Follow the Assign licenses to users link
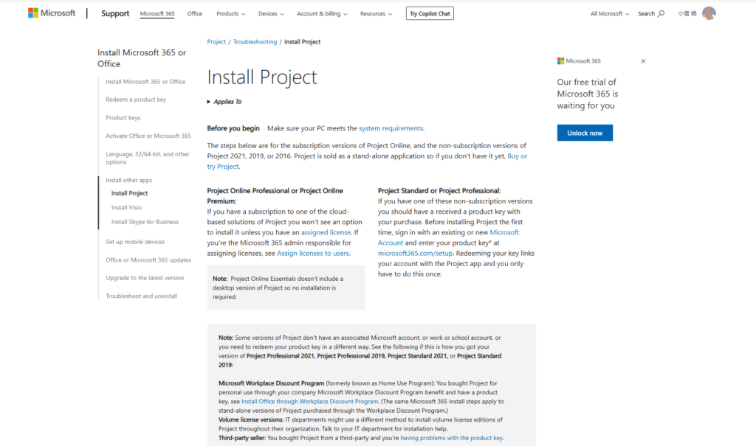 [x=313, y=253]
